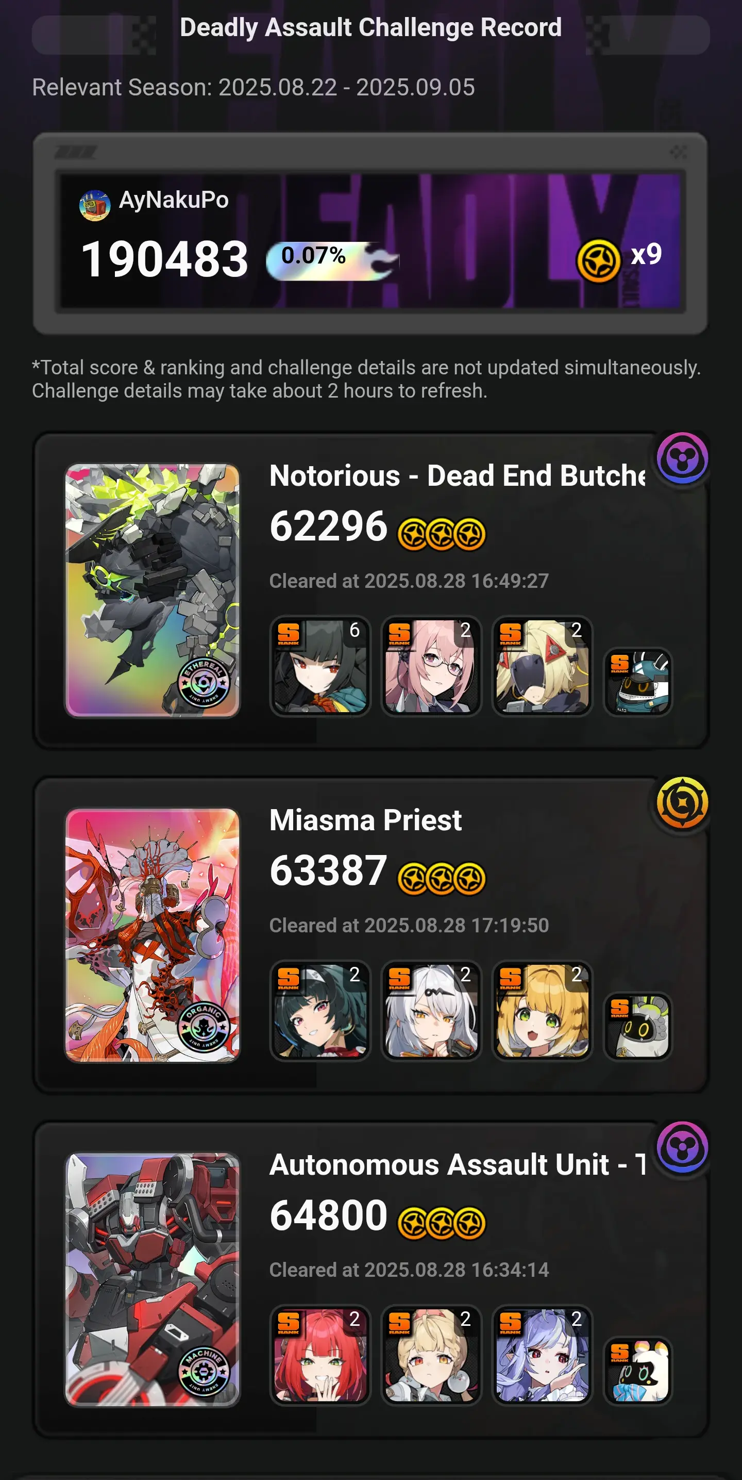Tap the AyNakuPo profile avatar

[95, 205]
